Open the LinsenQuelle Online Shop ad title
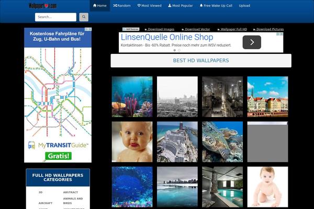314x209 pixels. [167, 37]
